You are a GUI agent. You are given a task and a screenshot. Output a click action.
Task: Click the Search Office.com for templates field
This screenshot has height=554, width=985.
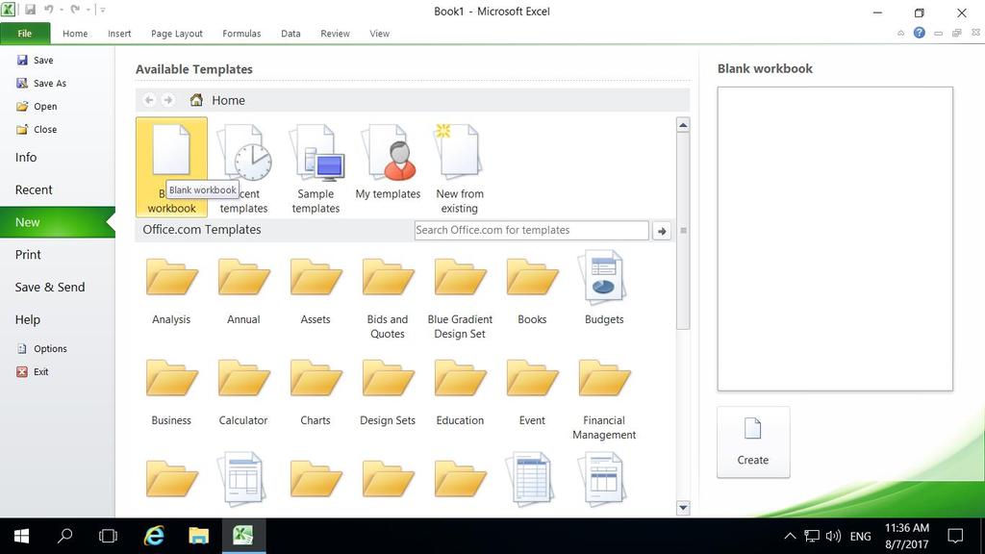point(531,231)
